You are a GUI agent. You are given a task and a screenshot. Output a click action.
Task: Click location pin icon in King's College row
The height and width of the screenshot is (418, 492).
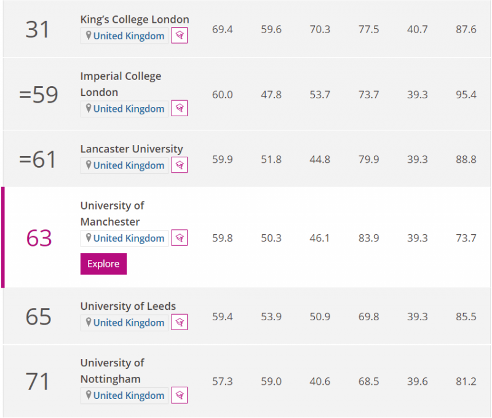[x=89, y=36]
